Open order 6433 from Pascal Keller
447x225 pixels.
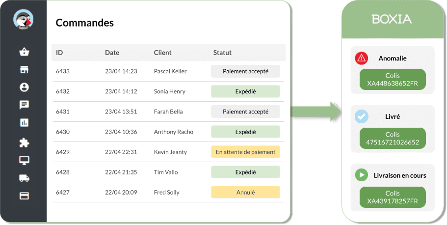(168, 71)
